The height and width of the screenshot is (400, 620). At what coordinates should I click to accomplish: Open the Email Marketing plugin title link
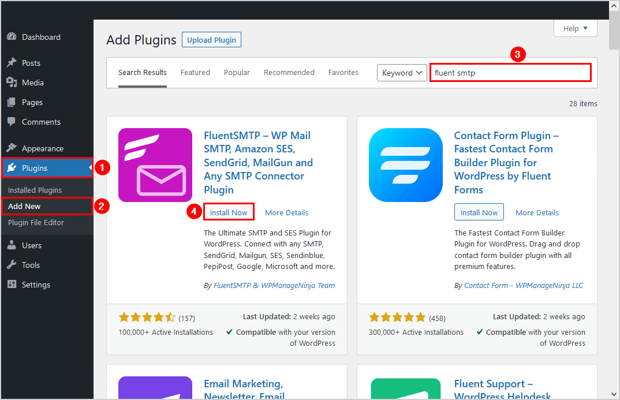click(244, 388)
